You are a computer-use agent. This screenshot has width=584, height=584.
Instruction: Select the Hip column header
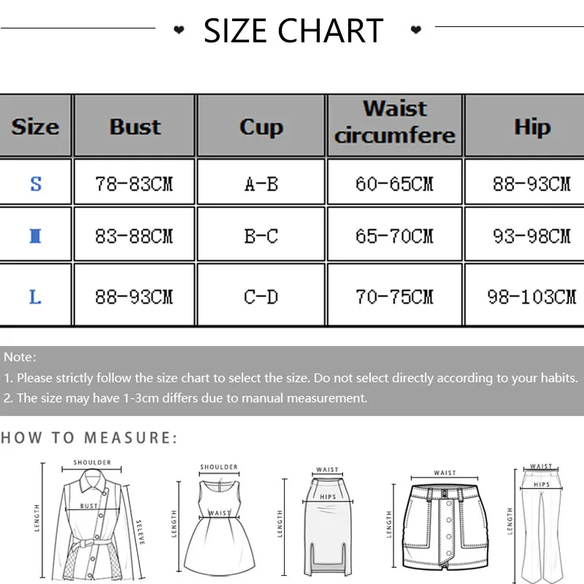point(531,126)
